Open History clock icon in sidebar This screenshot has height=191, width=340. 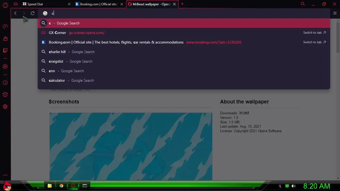coord(5,83)
